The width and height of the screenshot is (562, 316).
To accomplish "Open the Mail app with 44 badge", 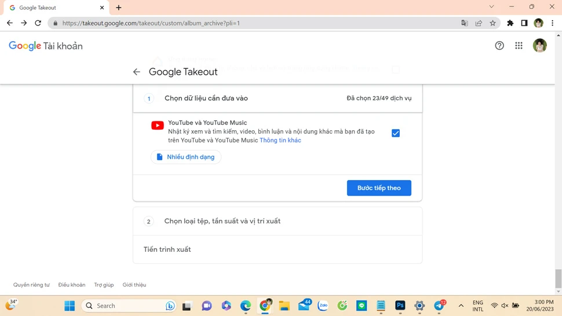I will point(304,306).
